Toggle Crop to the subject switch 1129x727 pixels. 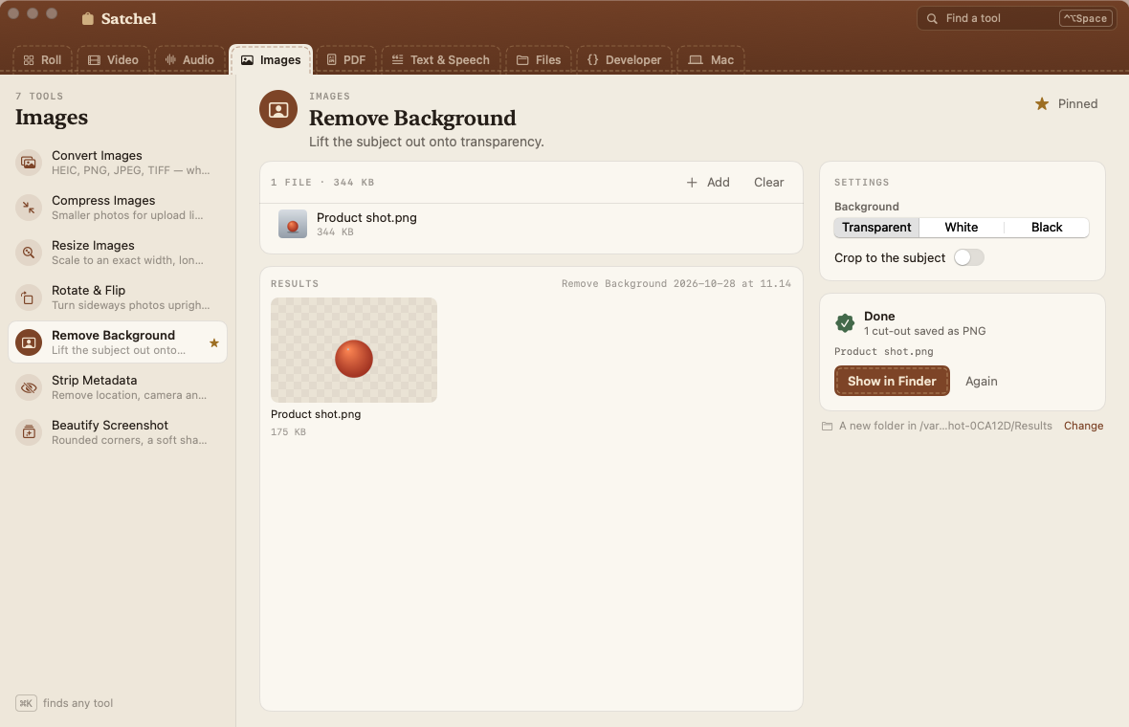968,257
